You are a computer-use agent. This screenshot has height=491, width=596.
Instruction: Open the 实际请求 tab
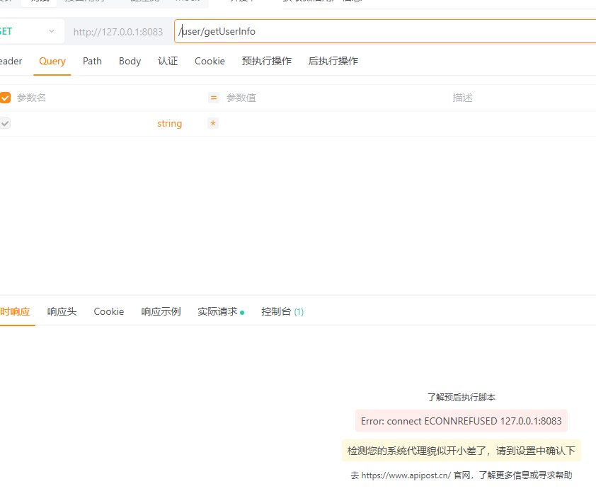coord(220,311)
